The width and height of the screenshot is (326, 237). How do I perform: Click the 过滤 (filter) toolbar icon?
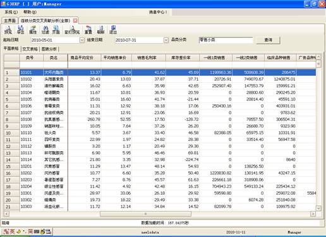click(45, 30)
